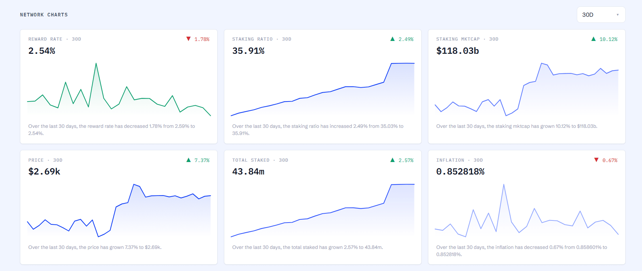Click the Price chart graph
Image resolution: width=642 pixels, height=271 pixels.
[119, 210]
